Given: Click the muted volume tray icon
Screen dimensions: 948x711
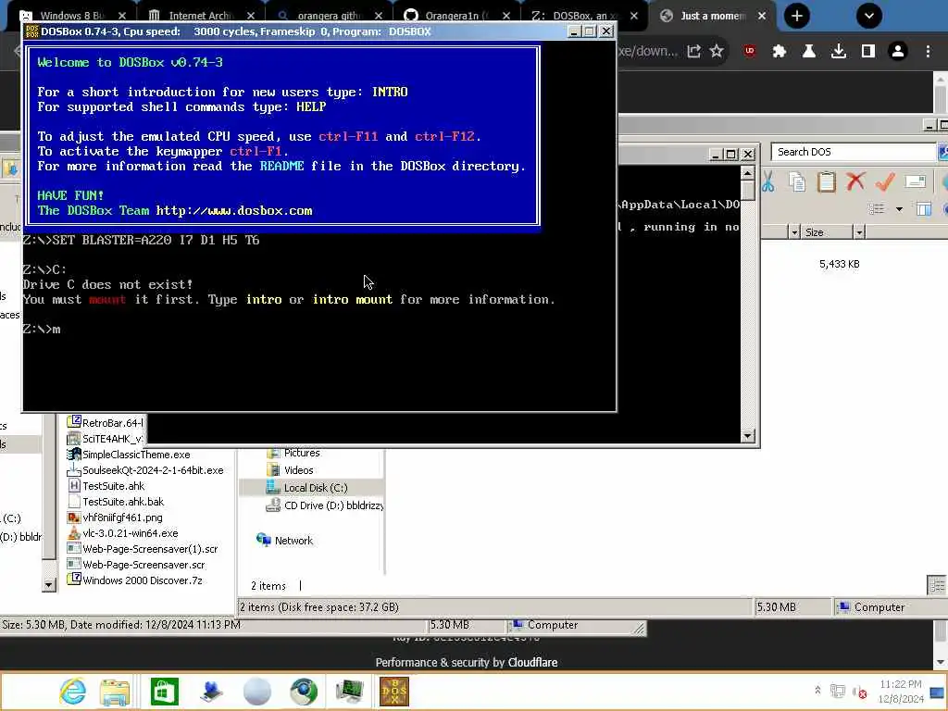Looking at the screenshot, I should (x=859, y=692).
